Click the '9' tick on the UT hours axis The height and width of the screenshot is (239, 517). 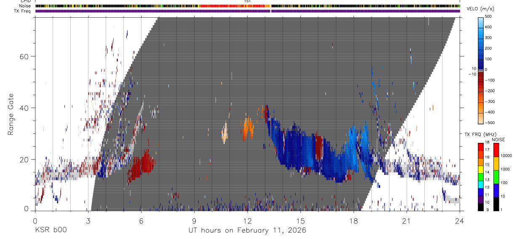(x=194, y=220)
